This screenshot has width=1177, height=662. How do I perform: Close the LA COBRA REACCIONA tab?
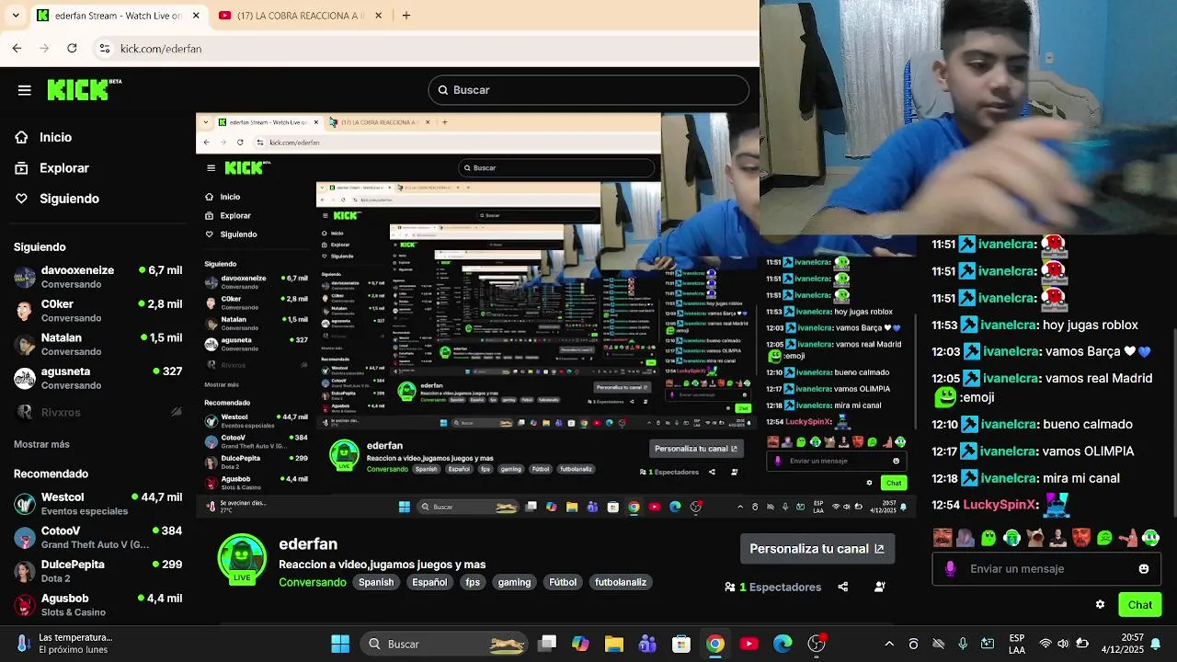click(x=379, y=16)
